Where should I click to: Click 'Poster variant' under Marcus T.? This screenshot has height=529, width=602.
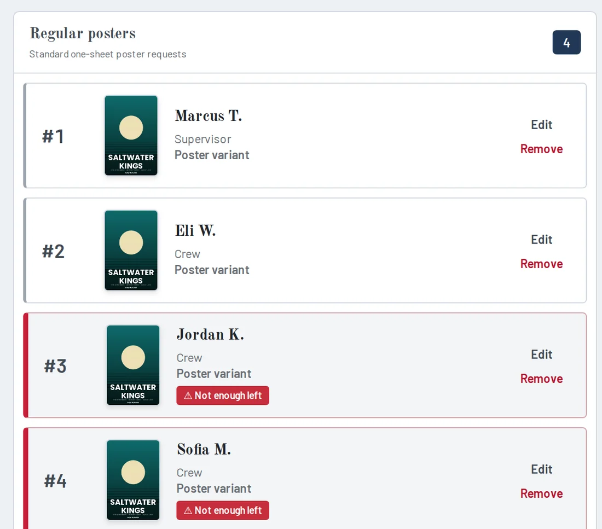(x=212, y=155)
